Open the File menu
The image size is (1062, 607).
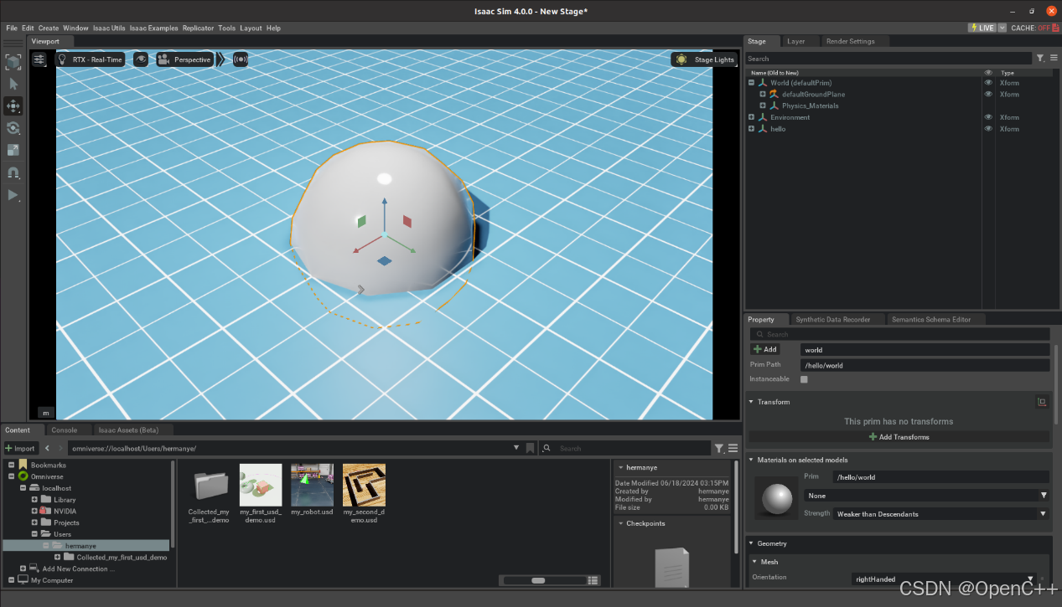12,28
